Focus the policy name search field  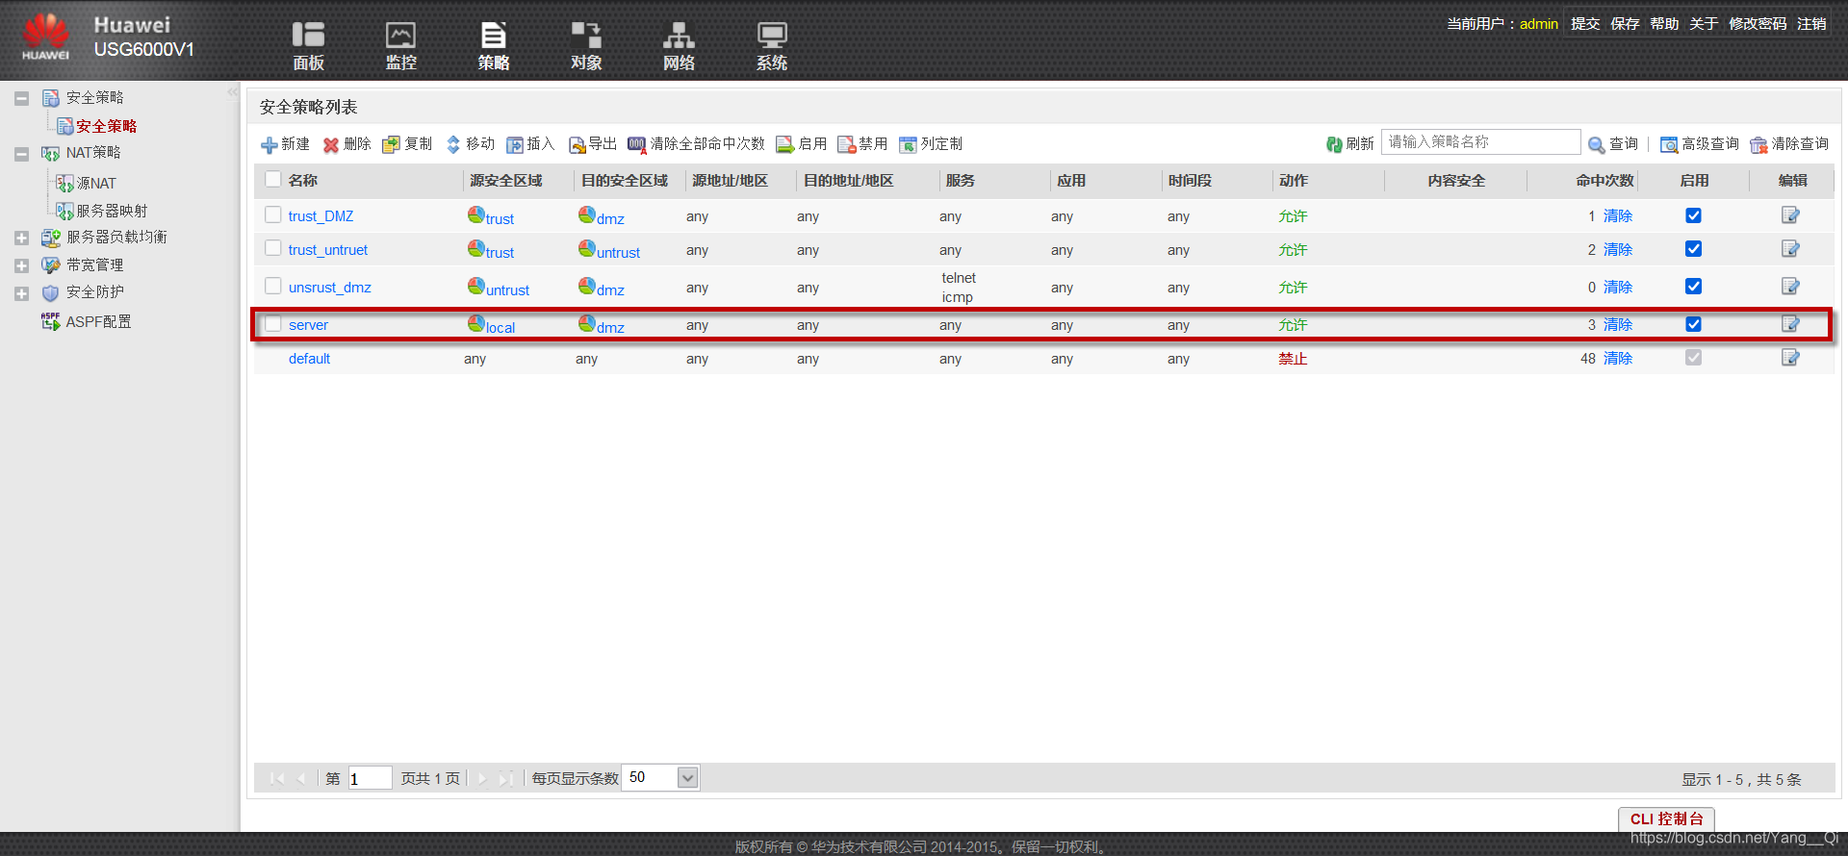point(1480,142)
